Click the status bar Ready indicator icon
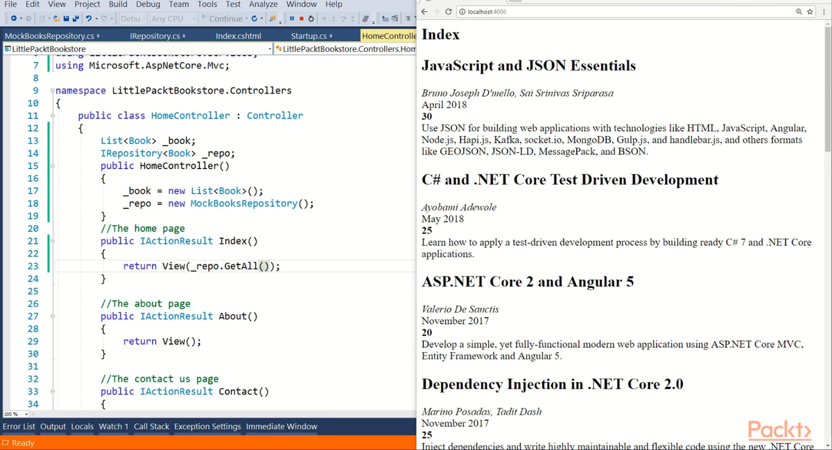The height and width of the screenshot is (450, 832). click(6, 443)
